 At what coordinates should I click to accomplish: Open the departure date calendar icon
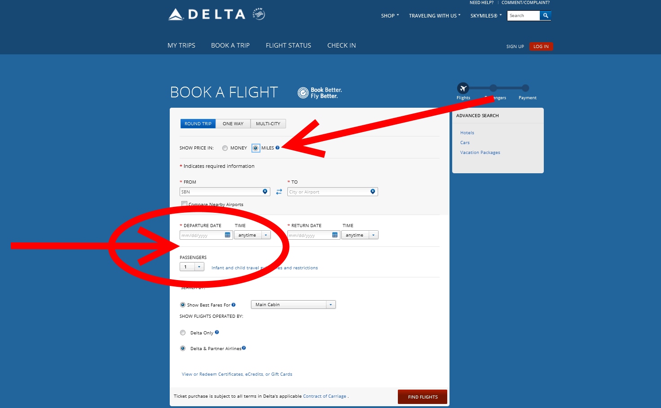pos(227,234)
